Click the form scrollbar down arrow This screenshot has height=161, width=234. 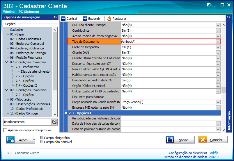(x=224, y=130)
